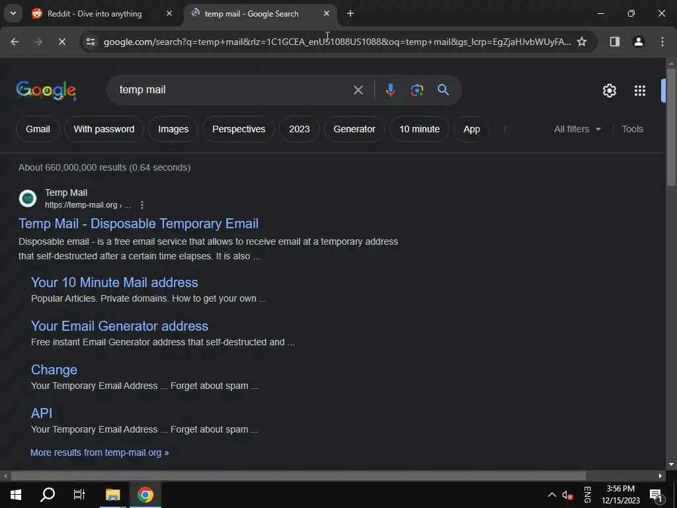The image size is (677, 508).
Task: Select the With password filter chip
Action: 104,129
